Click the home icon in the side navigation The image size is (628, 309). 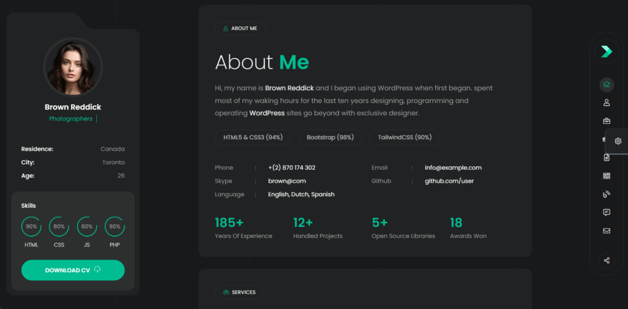pos(607,85)
